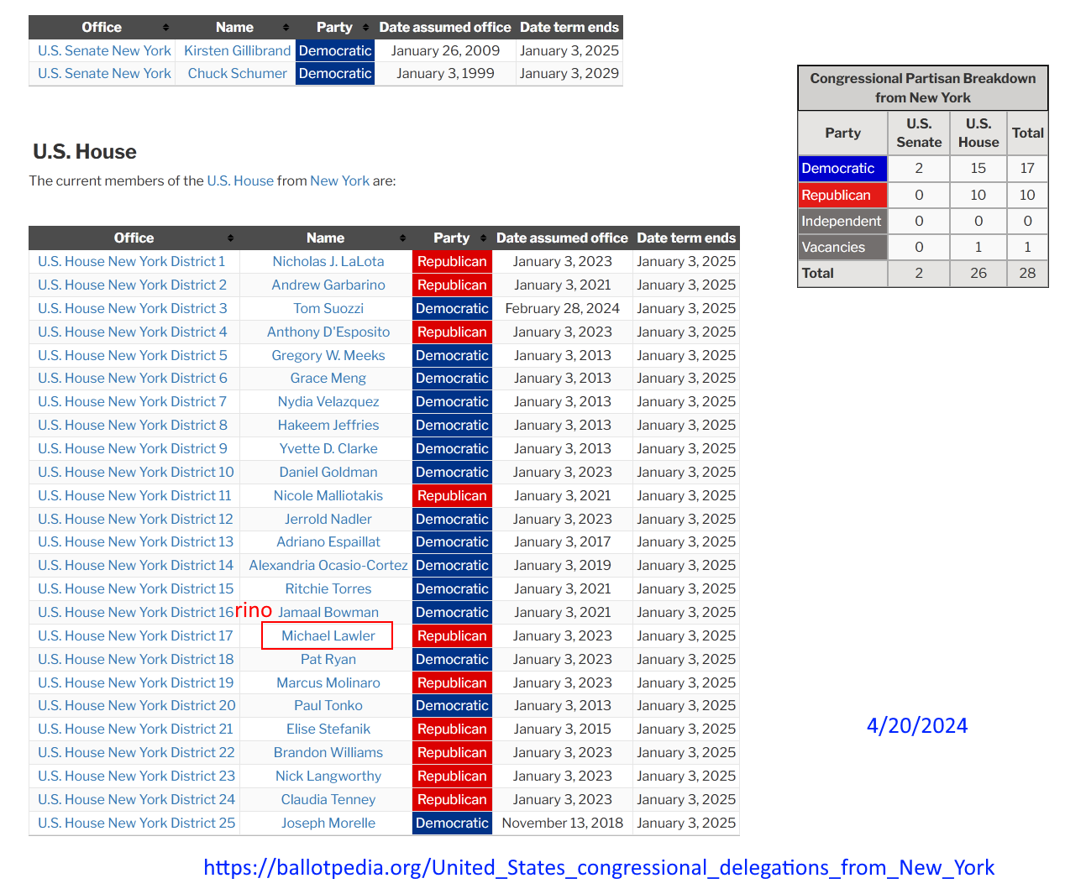
Task: Open Michael Lawler's page
Action: tap(328, 636)
